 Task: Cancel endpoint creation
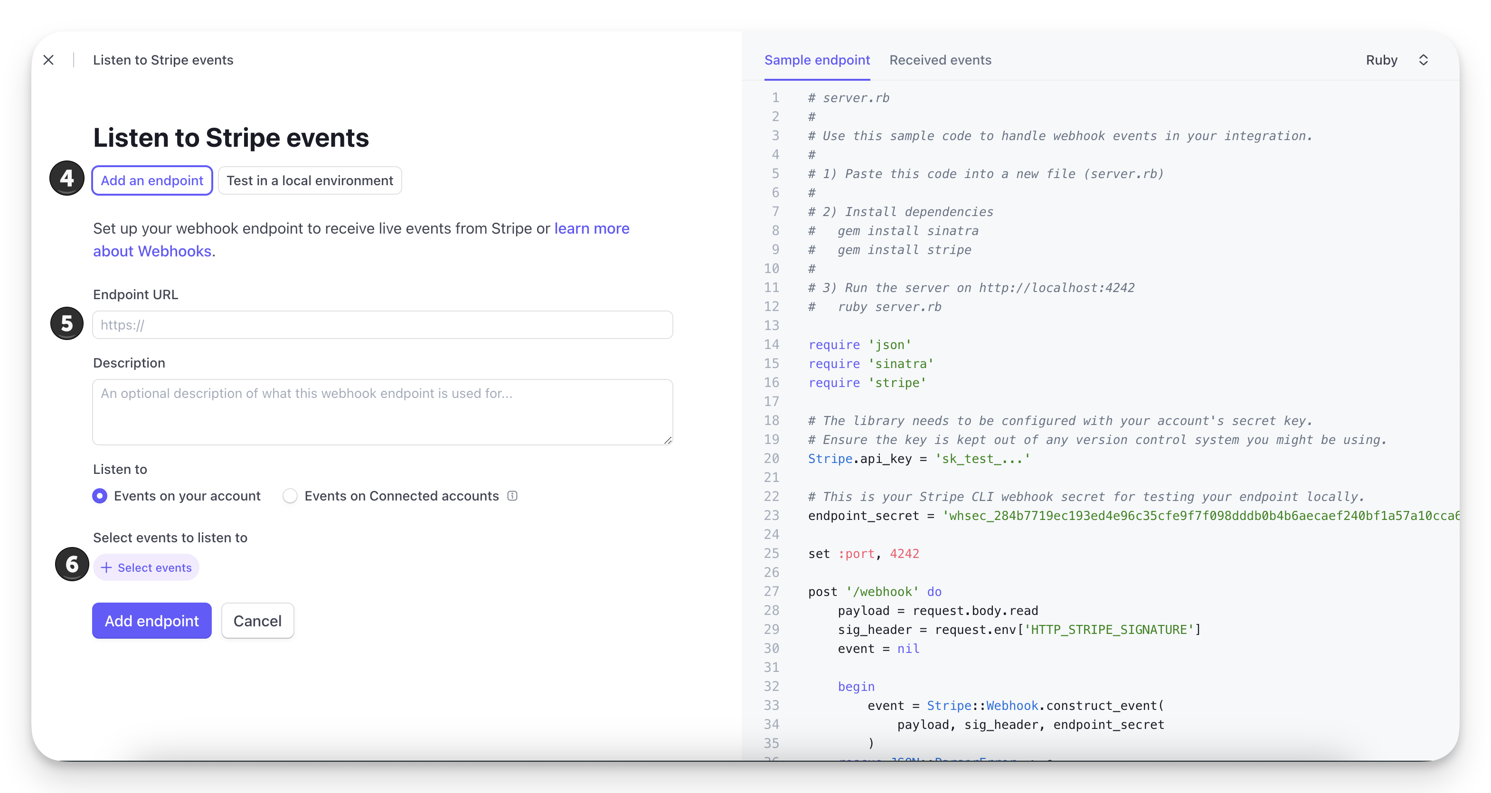[257, 621]
